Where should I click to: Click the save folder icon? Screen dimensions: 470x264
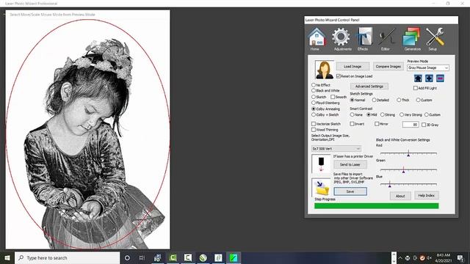pyautogui.click(x=321, y=188)
